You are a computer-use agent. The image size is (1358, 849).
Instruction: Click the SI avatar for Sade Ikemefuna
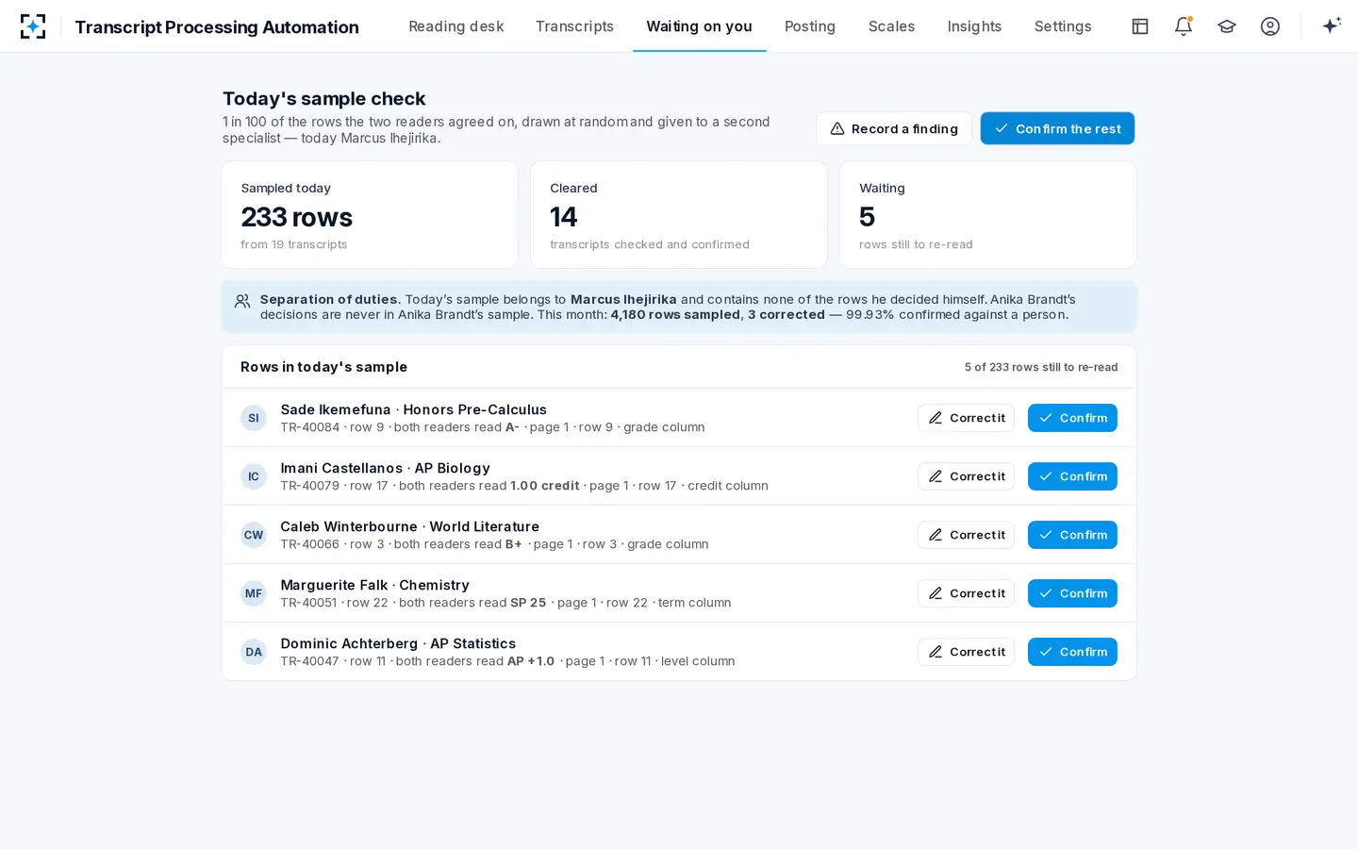(x=254, y=418)
